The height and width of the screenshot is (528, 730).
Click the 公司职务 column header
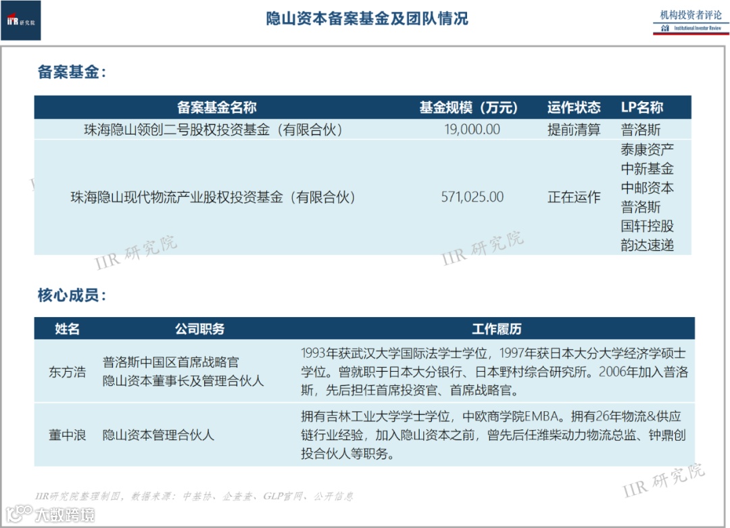click(x=199, y=329)
